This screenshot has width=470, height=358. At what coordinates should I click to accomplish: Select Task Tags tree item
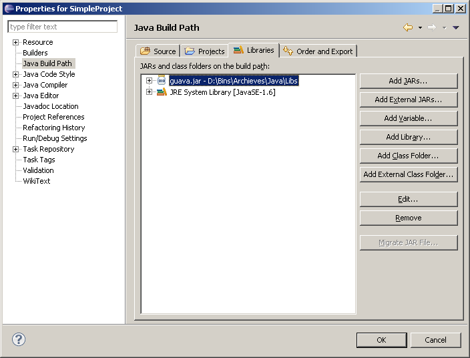39,160
